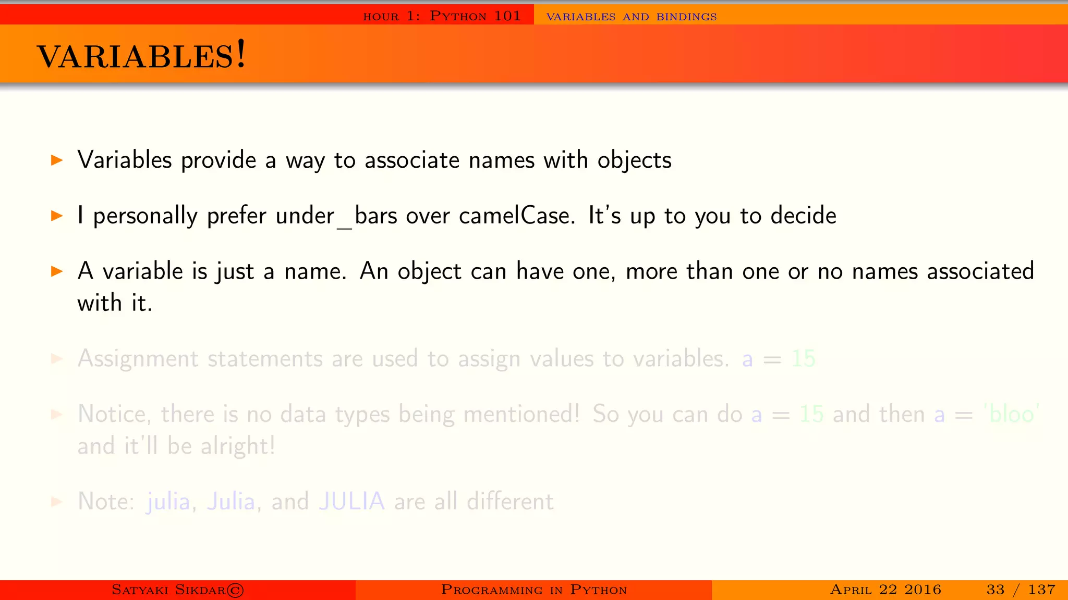Image resolution: width=1068 pixels, height=600 pixels.
Task: Click the 'Variables provide a way to associate names' bullet
Action: point(374,160)
